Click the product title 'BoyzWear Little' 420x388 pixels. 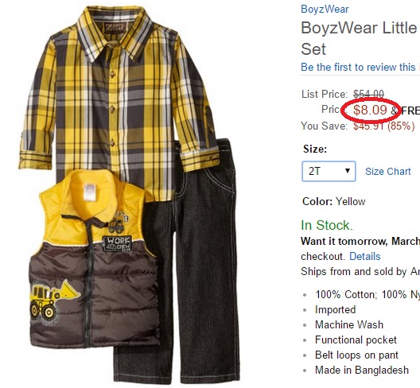pos(359,28)
